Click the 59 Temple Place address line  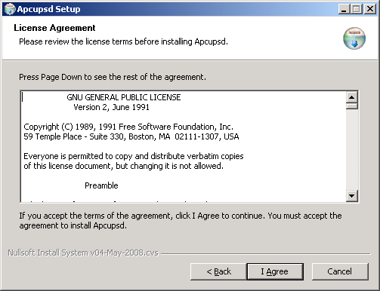tap(131, 136)
